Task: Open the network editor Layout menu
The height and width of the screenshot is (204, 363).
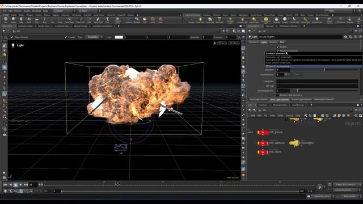Action: pyautogui.click(x=289, y=116)
